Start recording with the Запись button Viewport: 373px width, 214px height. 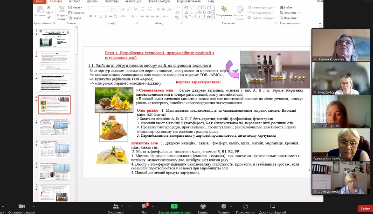pyautogui.click(x=202, y=206)
